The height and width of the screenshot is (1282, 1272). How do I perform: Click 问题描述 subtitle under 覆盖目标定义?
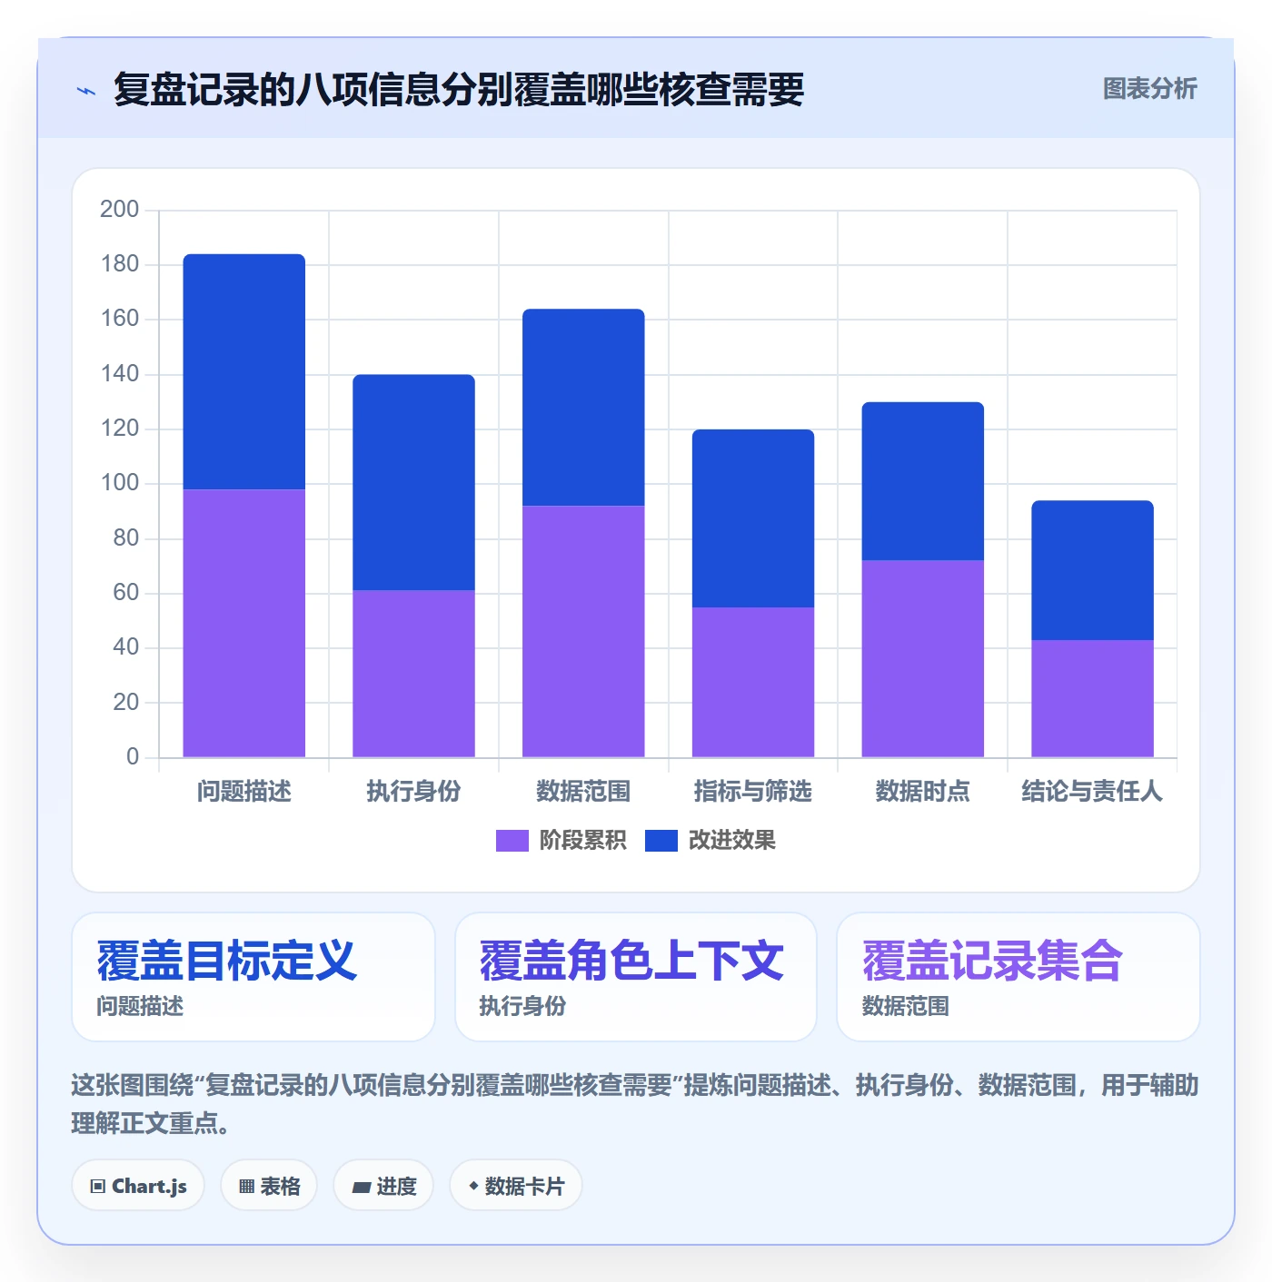point(140,1006)
